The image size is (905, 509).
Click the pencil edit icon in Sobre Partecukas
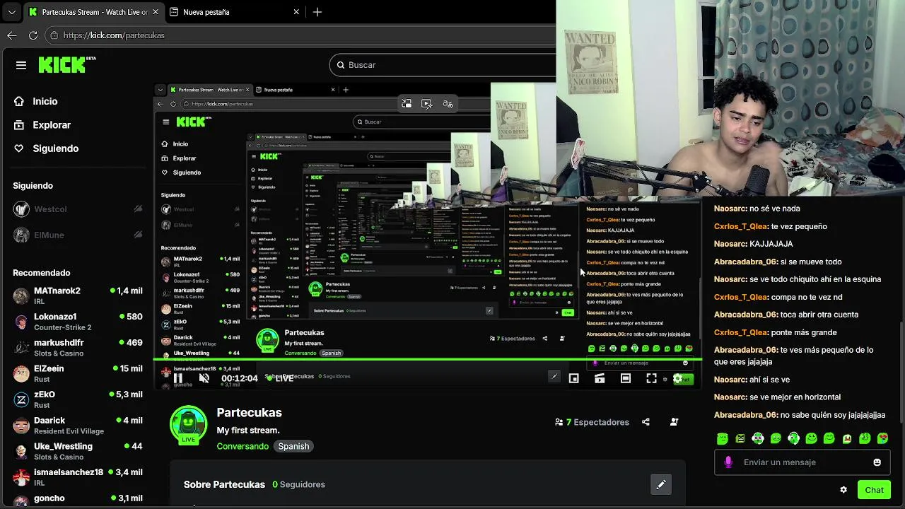pos(661,484)
